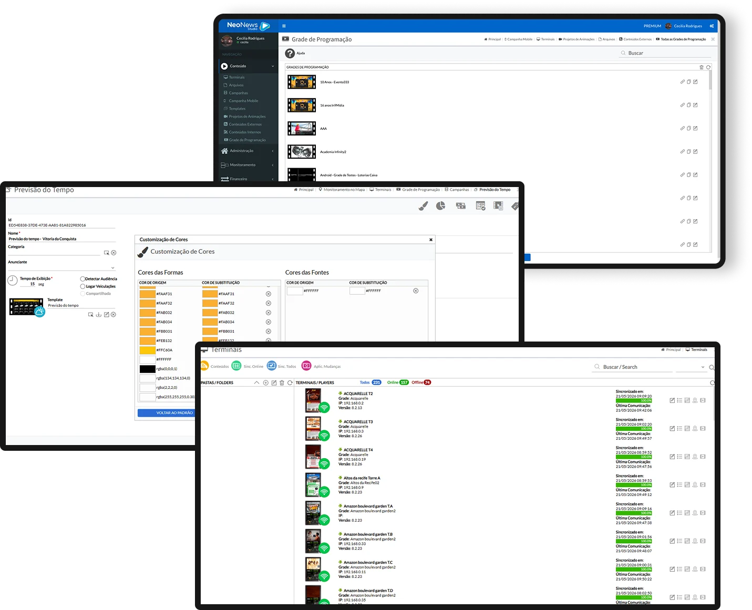Delete selected folder with trash icon
The image size is (752, 610).
pyautogui.click(x=282, y=382)
